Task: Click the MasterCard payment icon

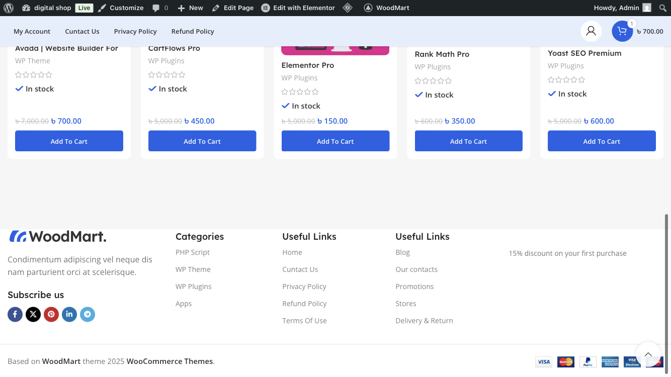Action: click(566, 361)
